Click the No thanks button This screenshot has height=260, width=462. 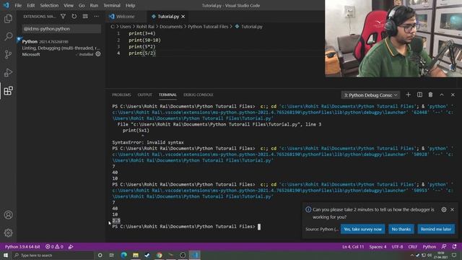pyautogui.click(x=401, y=229)
